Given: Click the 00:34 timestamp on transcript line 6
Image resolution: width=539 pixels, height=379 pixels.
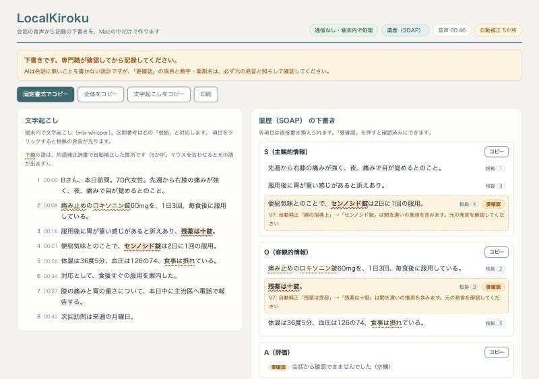Looking at the screenshot, I should coord(51,276).
